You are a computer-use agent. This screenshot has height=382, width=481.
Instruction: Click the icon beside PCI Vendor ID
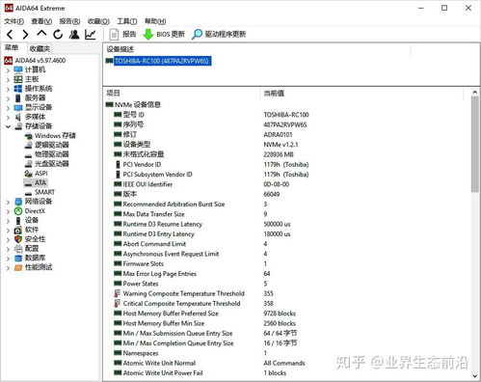pos(118,164)
